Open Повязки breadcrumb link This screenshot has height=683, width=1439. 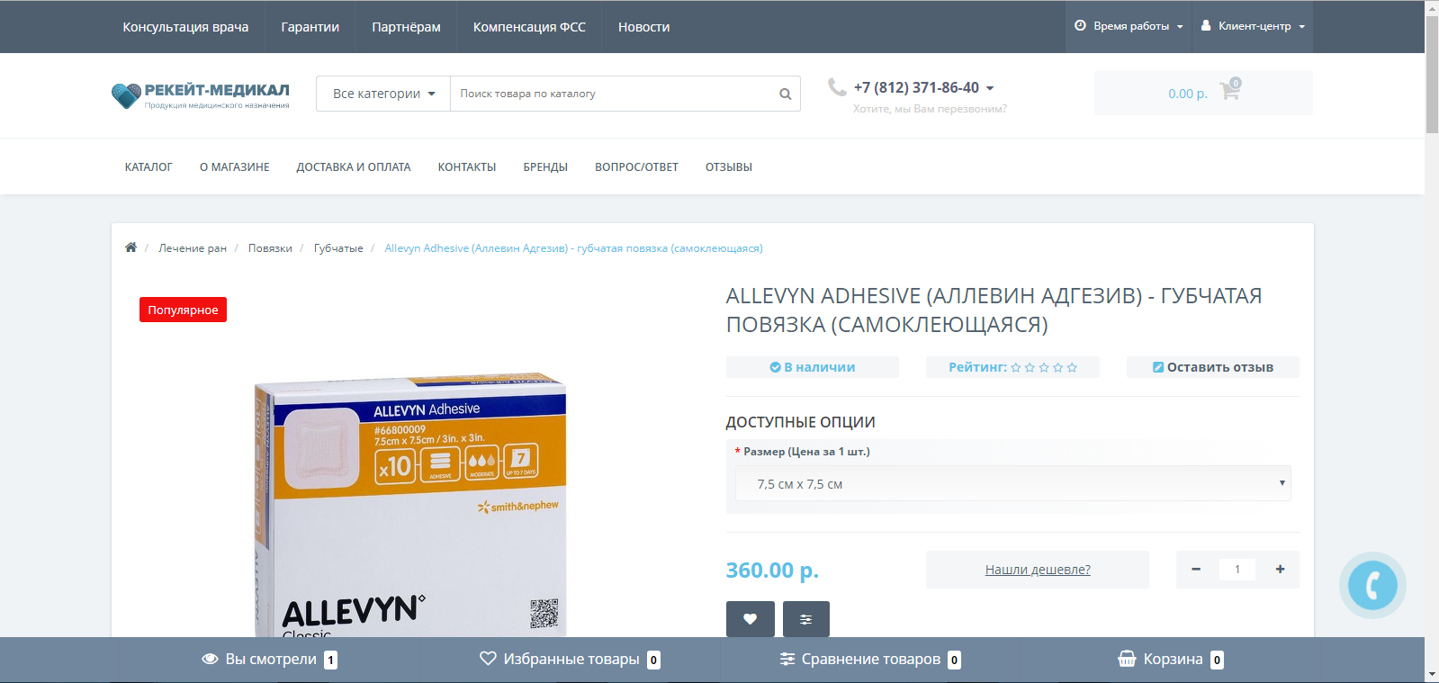click(x=270, y=248)
